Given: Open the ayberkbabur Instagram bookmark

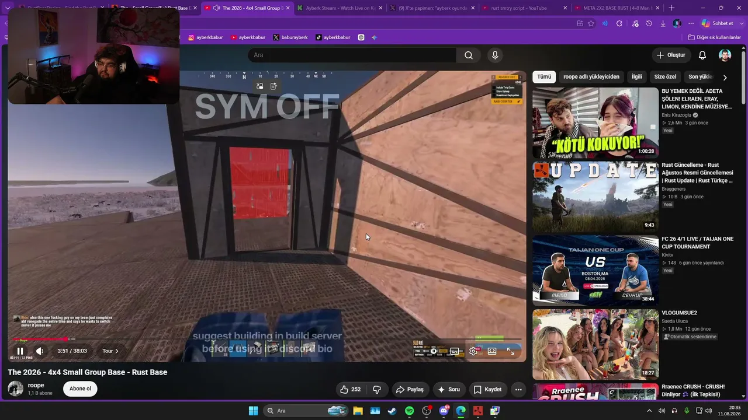Looking at the screenshot, I should (205, 37).
